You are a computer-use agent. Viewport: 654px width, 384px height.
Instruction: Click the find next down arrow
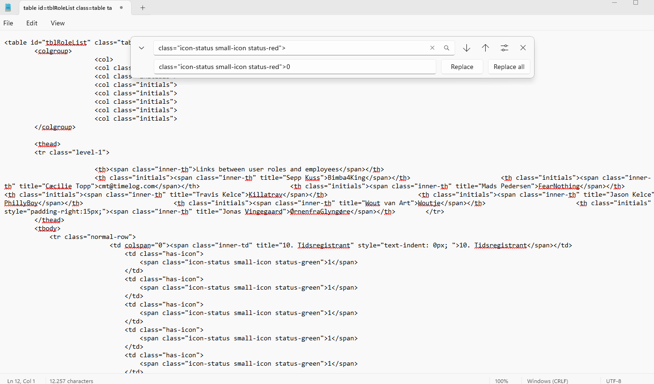click(466, 48)
